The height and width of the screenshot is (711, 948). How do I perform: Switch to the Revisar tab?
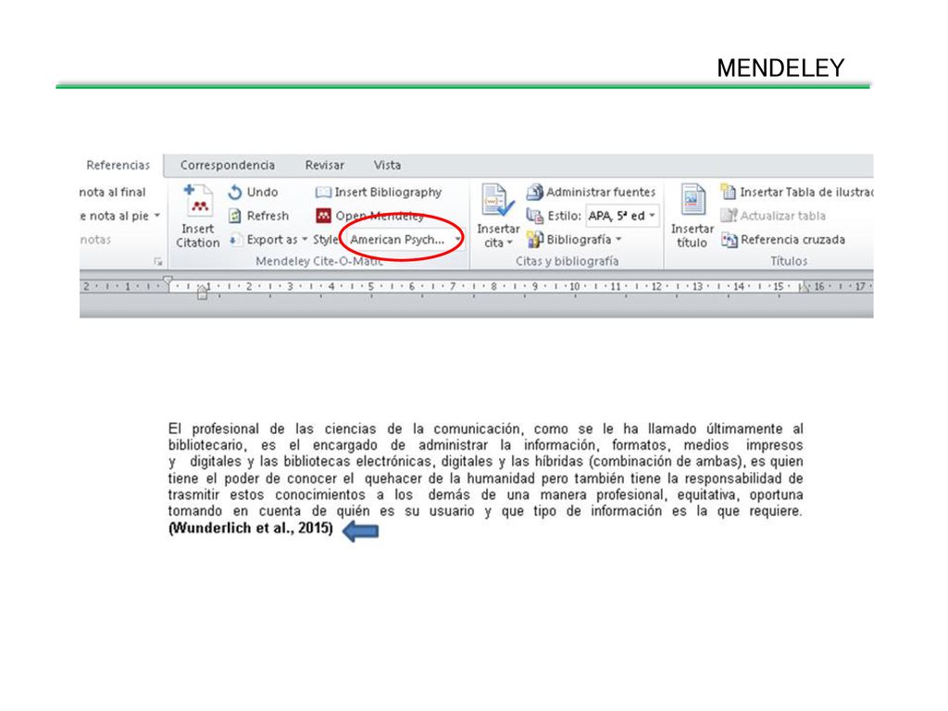click(x=325, y=165)
